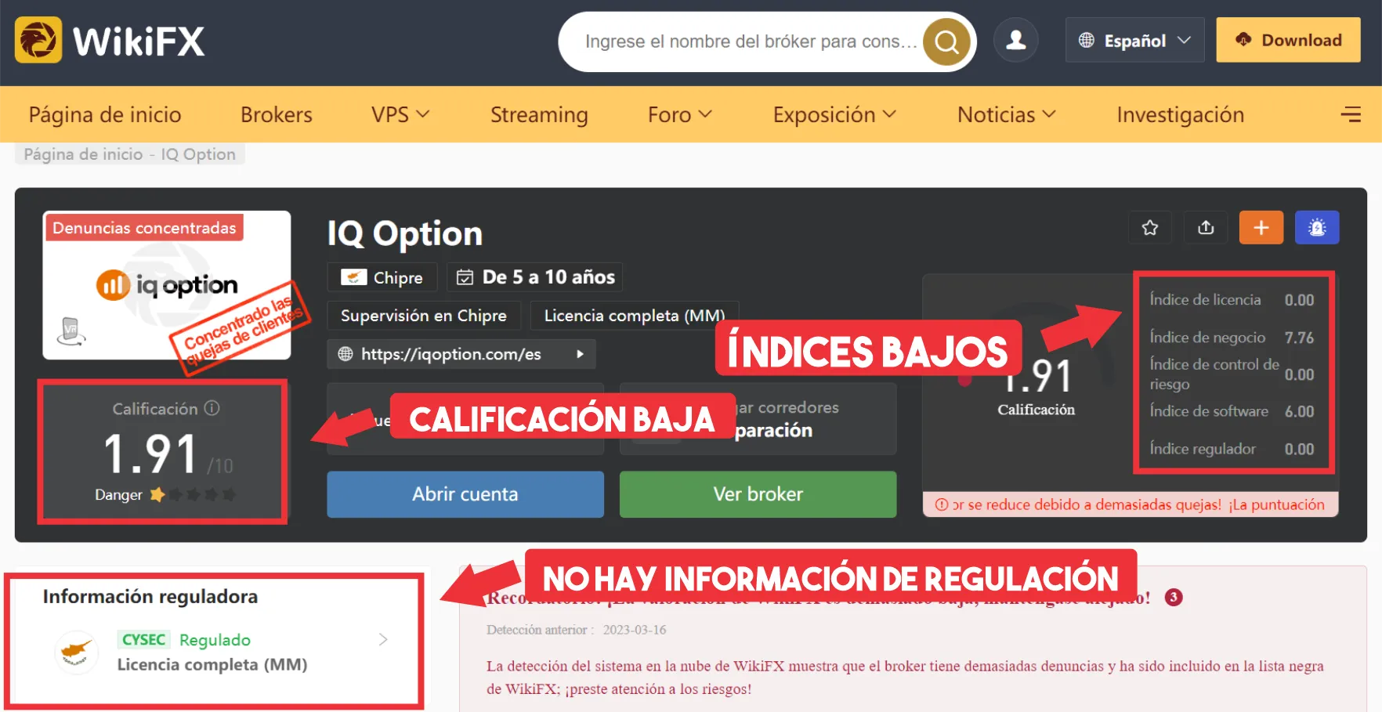
Task: Click the complaints warning banner
Action: pos(1131,504)
